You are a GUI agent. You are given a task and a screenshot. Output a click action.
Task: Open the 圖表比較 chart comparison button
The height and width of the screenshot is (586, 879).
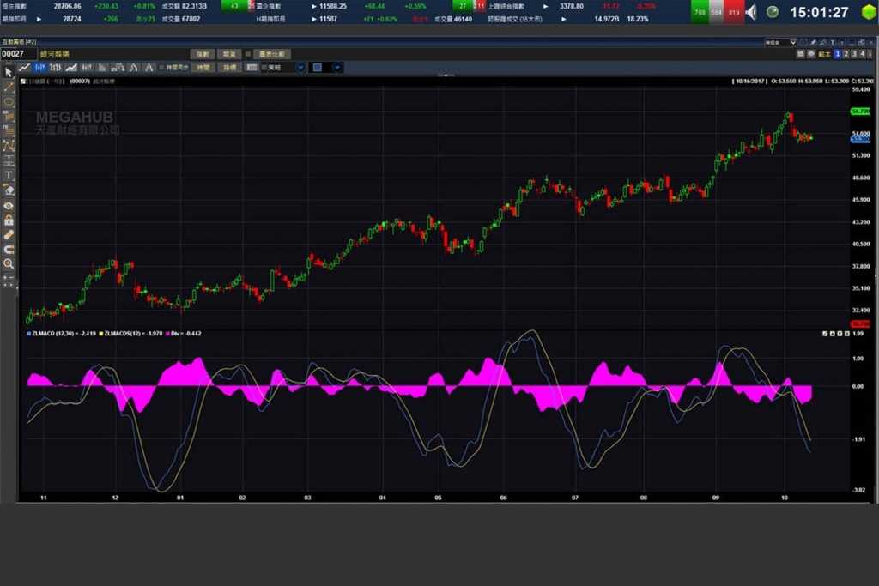point(272,54)
